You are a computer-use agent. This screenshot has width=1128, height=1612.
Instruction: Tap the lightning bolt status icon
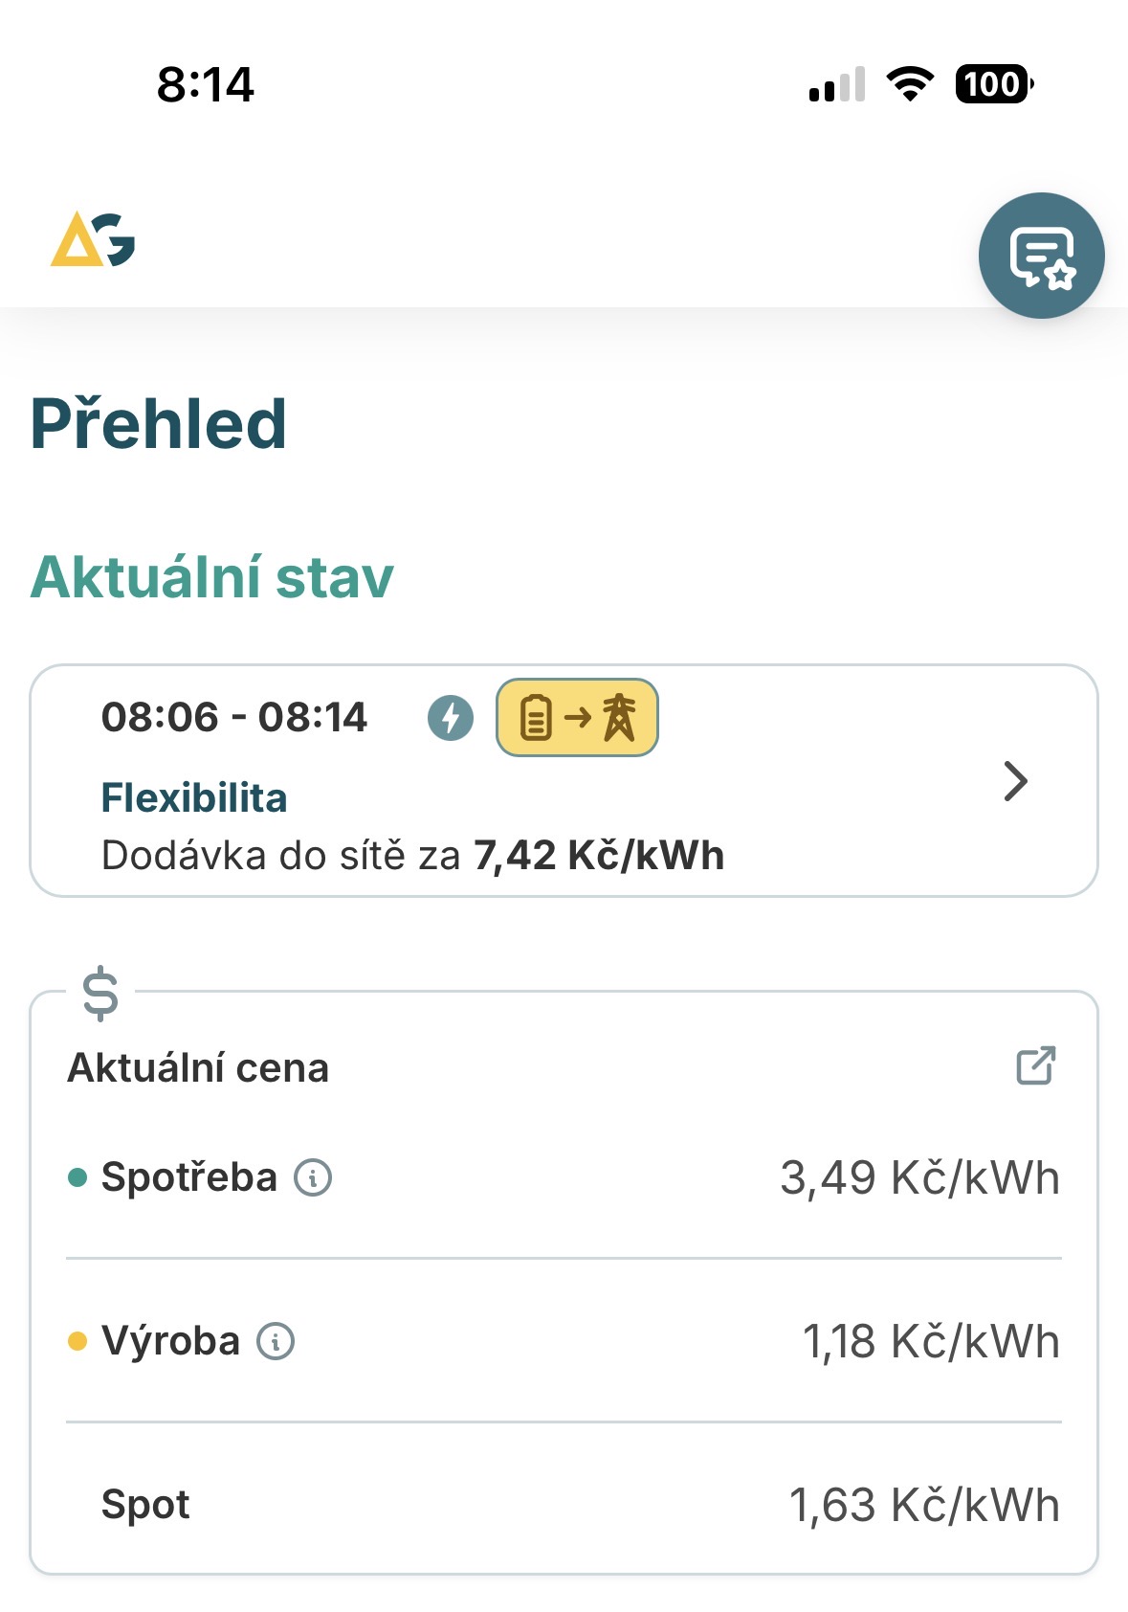tap(450, 718)
